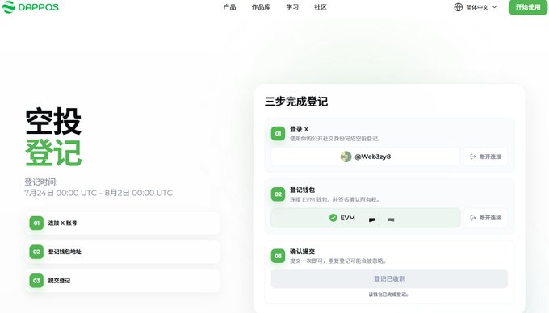The image size is (549, 313).
Task: Click the green 登记 heading
Action: 53,152
